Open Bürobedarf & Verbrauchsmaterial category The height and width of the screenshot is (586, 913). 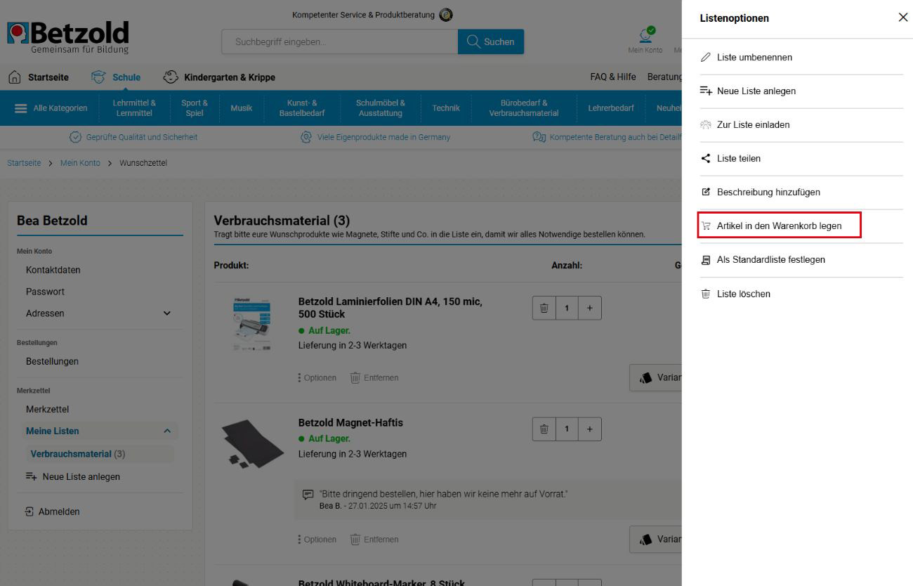pyautogui.click(x=524, y=108)
